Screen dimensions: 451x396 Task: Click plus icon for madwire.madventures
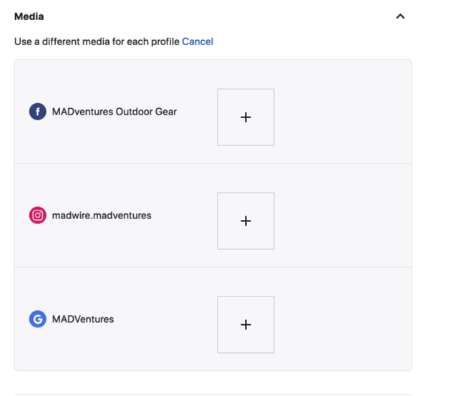(246, 221)
